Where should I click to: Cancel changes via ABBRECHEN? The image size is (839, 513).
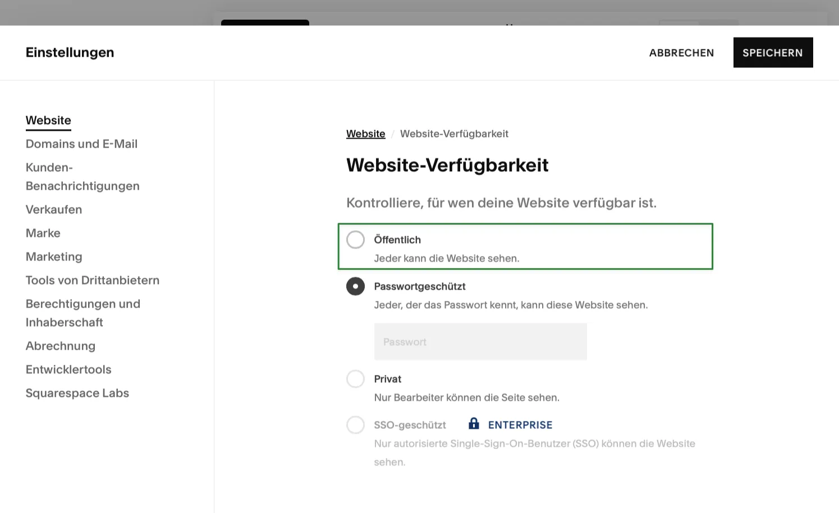681,52
